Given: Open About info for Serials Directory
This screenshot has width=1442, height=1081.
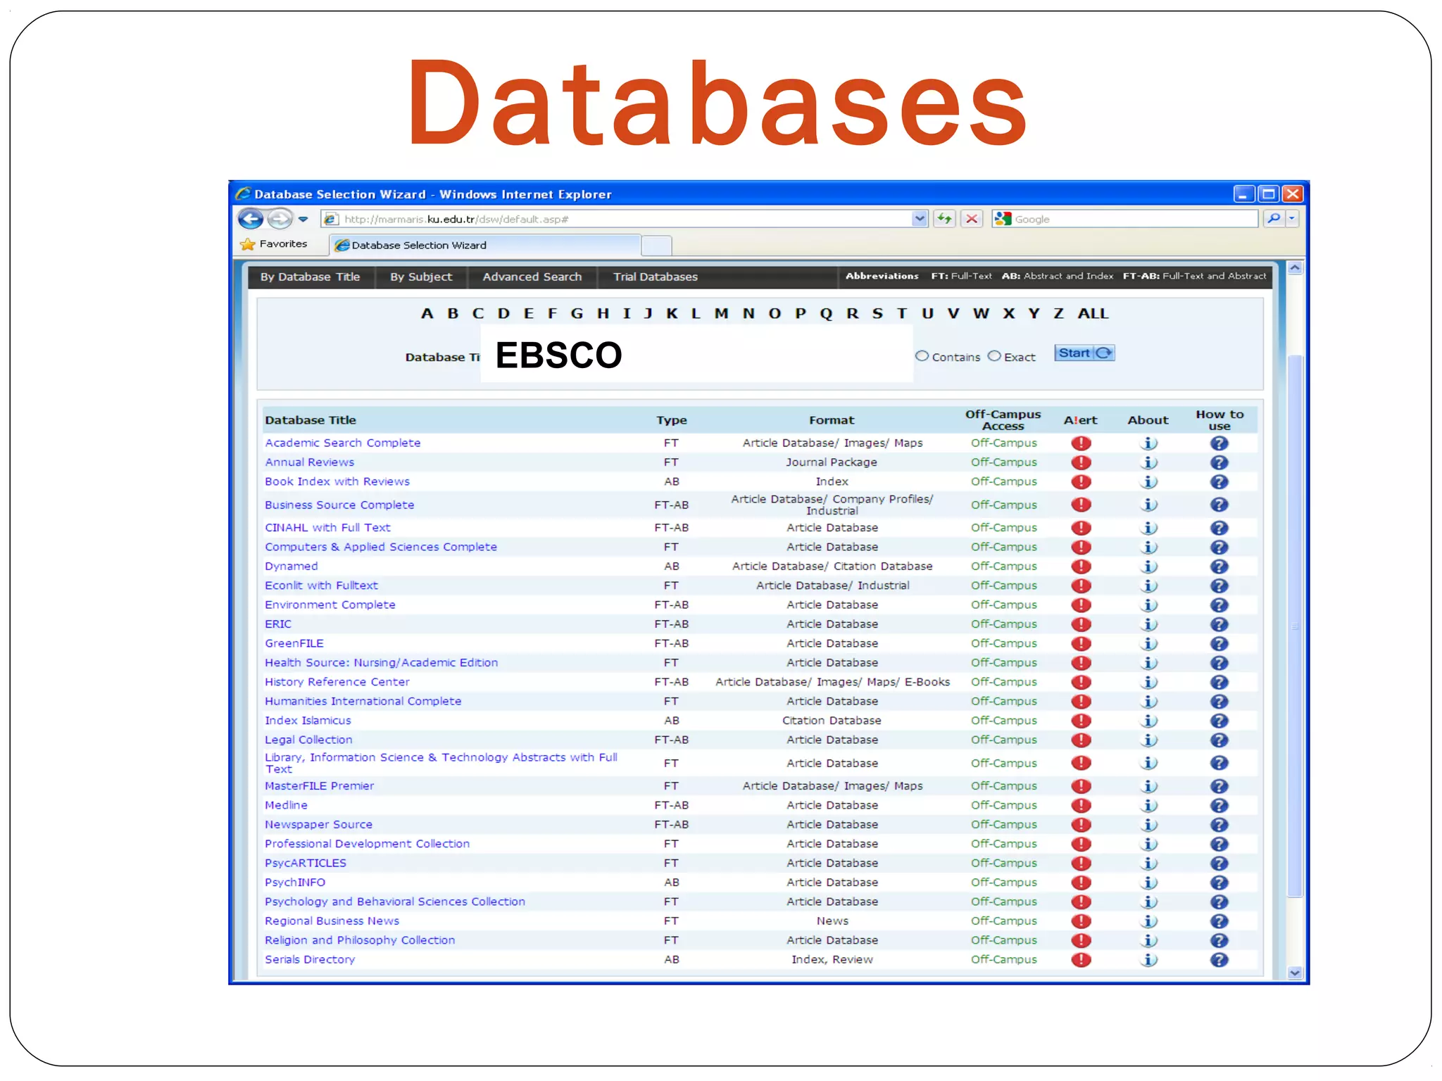Looking at the screenshot, I should pos(1148,960).
